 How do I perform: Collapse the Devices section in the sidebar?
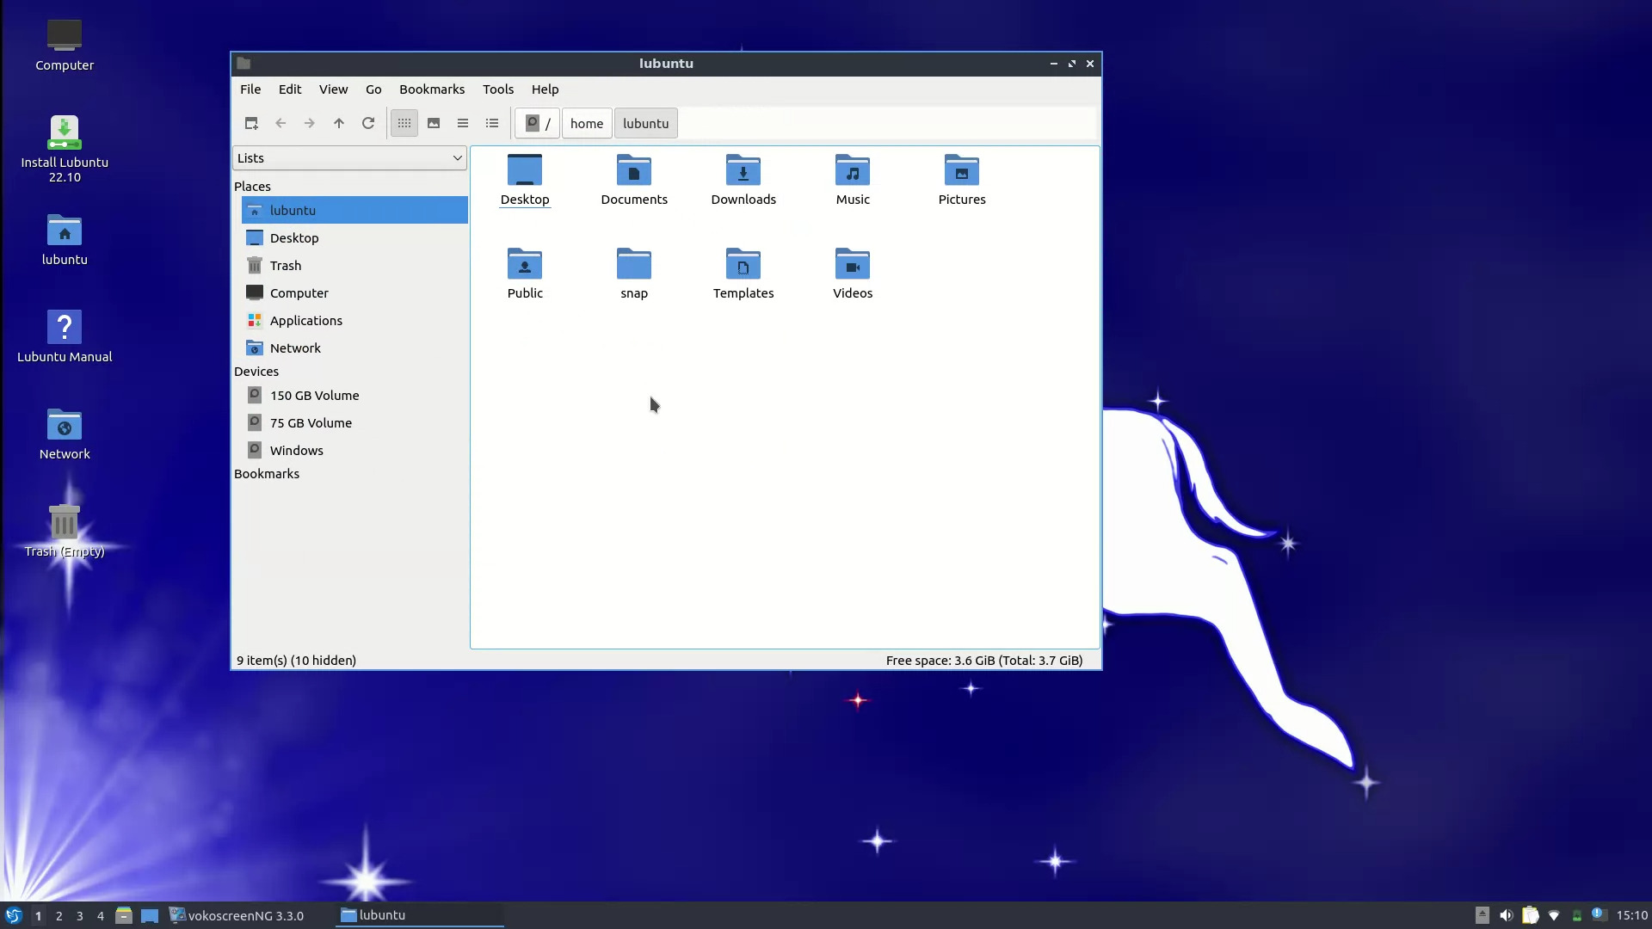256,371
